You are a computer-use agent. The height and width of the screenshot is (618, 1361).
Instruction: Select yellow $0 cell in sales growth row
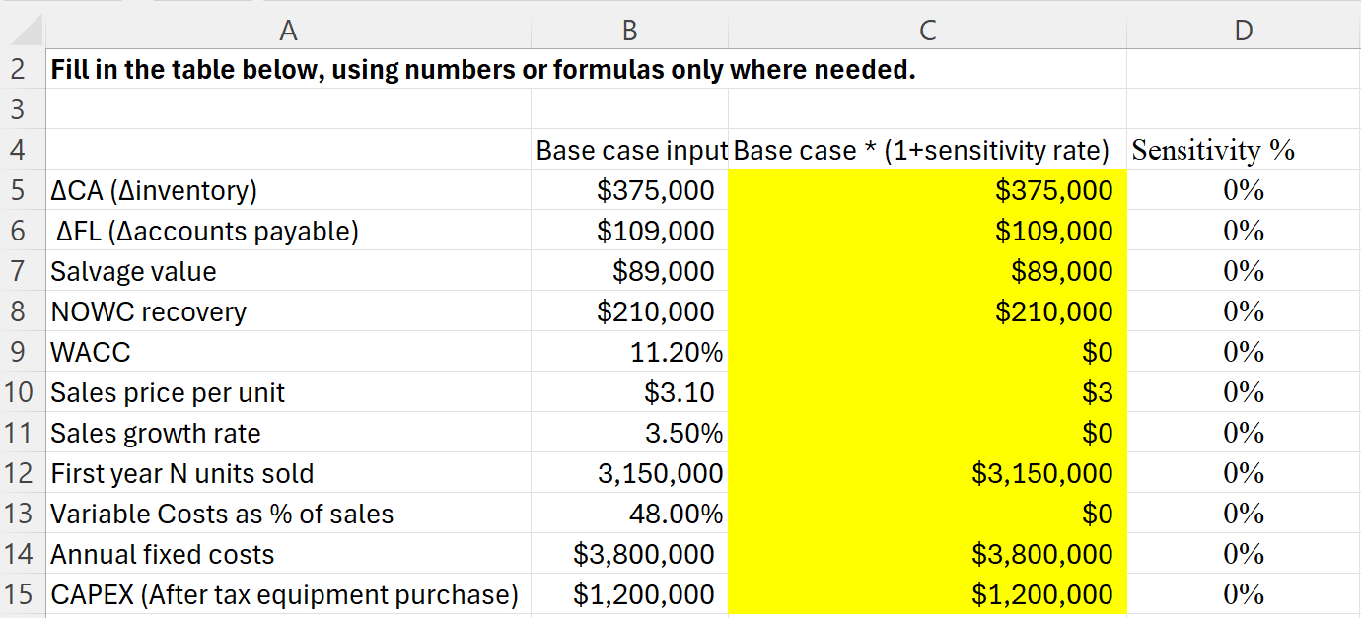(927, 433)
